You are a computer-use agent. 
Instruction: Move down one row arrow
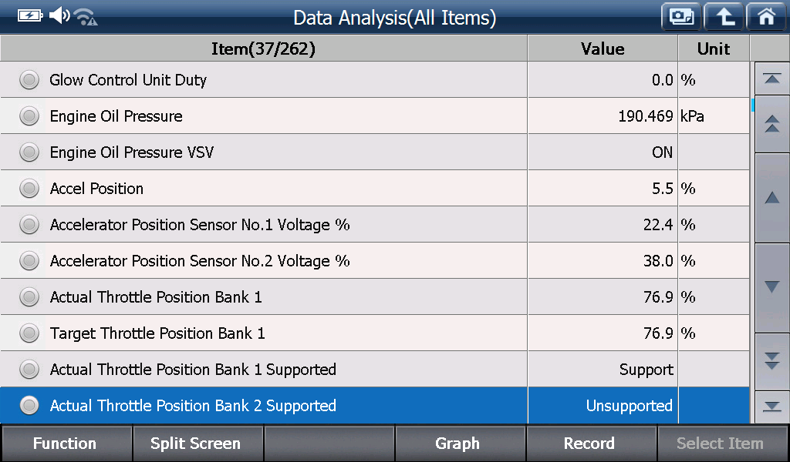pos(771,287)
